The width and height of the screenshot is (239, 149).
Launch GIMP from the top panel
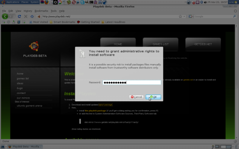87,2
